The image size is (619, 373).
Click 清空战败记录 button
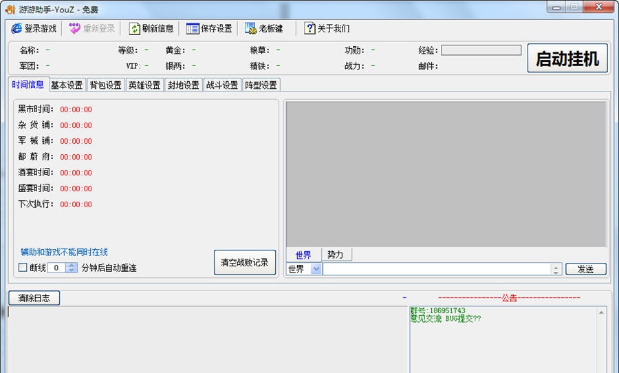coord(245,262)
